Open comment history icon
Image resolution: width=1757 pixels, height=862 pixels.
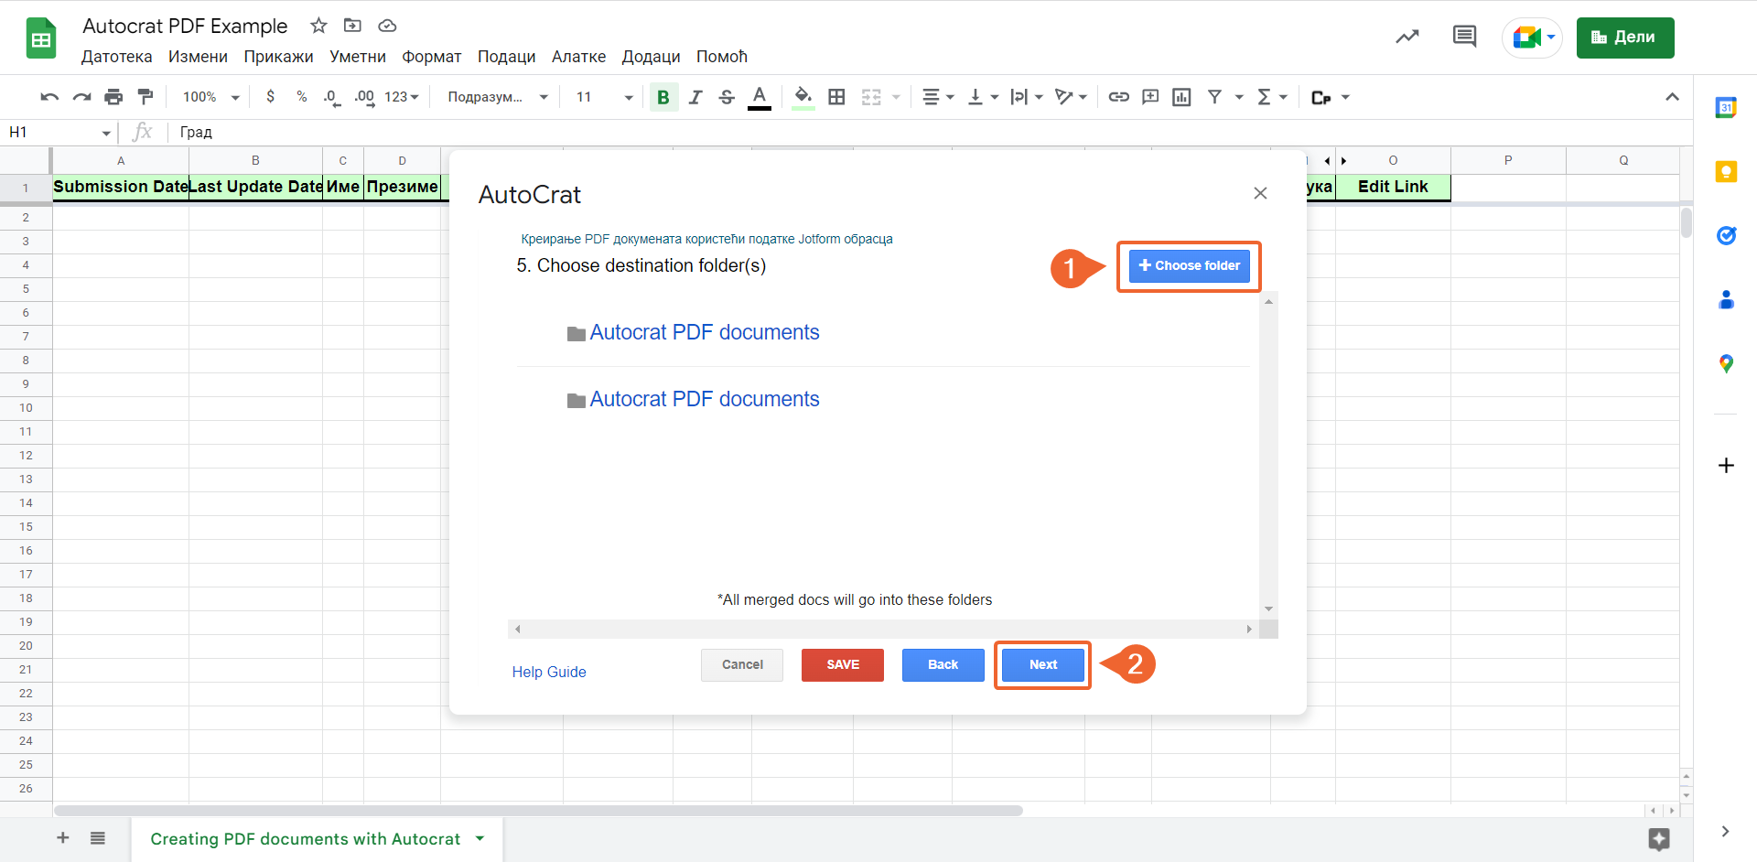[x=1464, y=38]
